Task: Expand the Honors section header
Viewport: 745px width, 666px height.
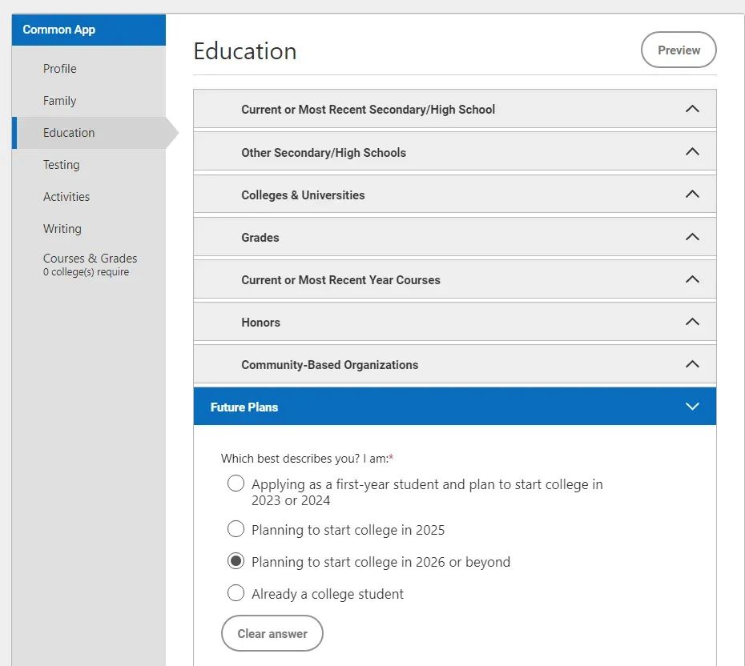Action: pos(455,322)
